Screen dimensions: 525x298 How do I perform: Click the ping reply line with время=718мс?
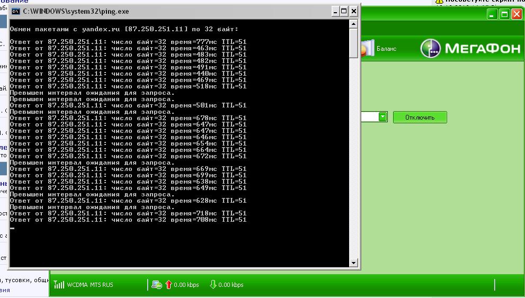128,213
